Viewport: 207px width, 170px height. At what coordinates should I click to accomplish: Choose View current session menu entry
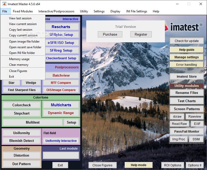(x=23, y=24)
